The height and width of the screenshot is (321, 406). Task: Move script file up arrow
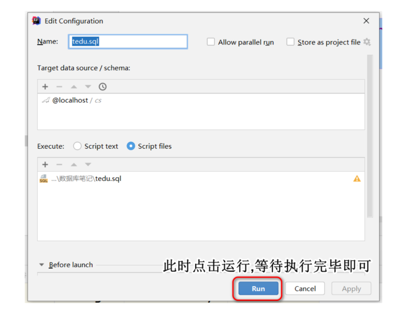74,164
